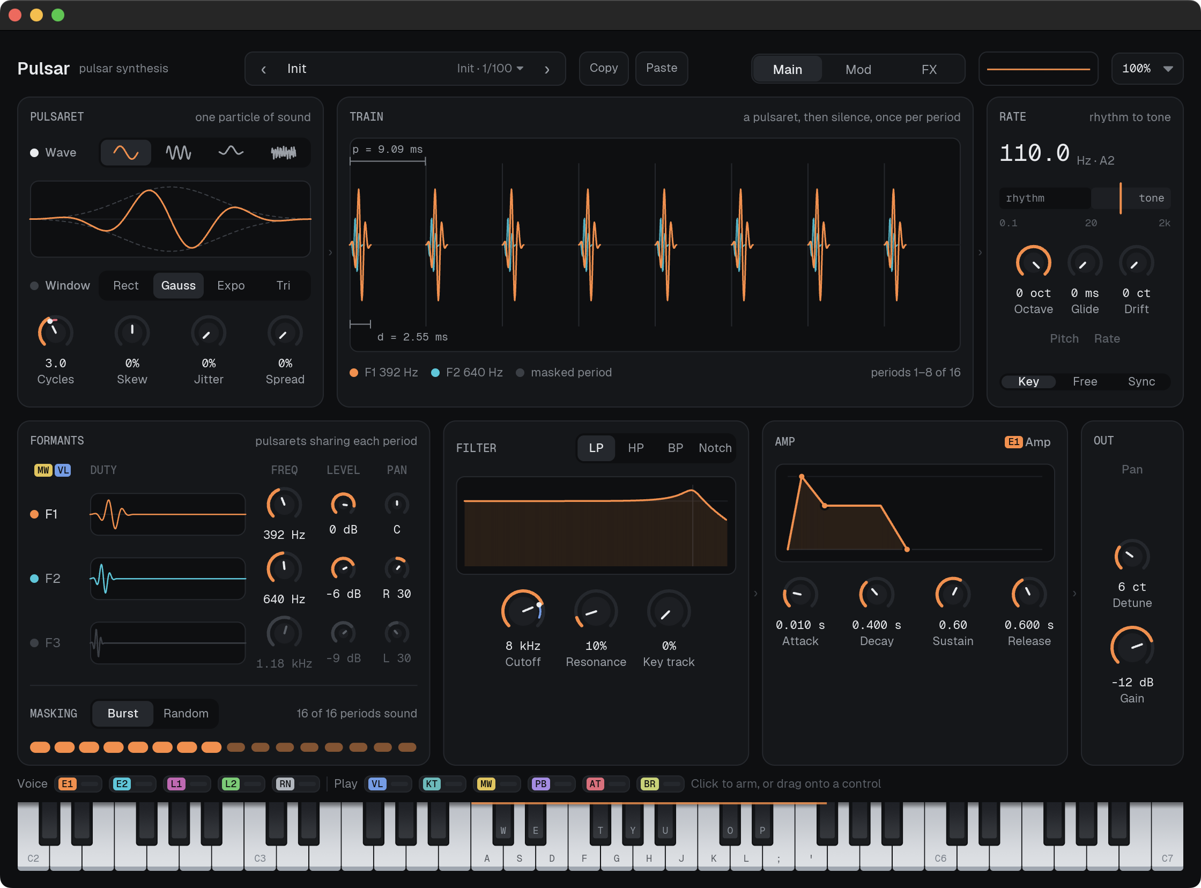Viewport: 1201px width, 888px height.
Task: Click the Paste button
Action: pos(662,68)
